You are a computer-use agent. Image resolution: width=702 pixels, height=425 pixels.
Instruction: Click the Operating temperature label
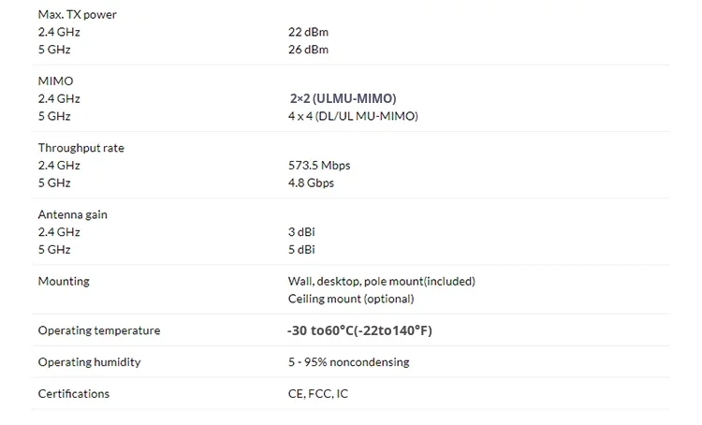click(98, 330)
